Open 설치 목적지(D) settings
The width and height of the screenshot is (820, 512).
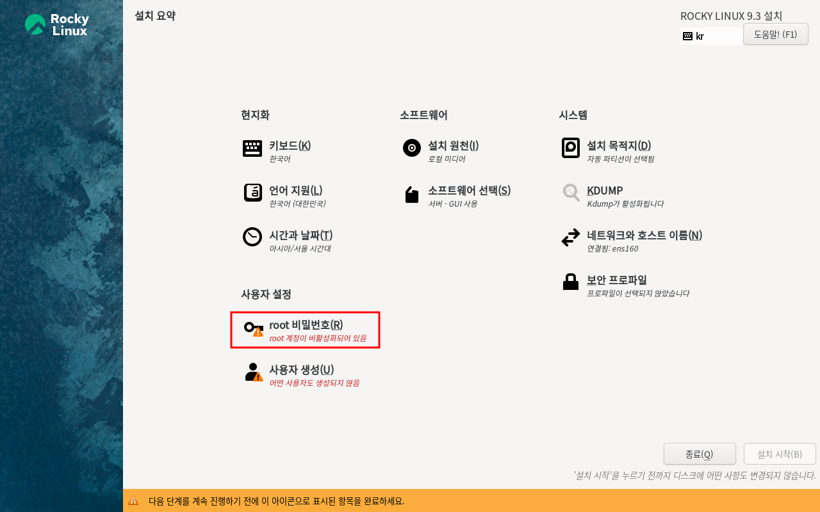(x=619, y=145)
